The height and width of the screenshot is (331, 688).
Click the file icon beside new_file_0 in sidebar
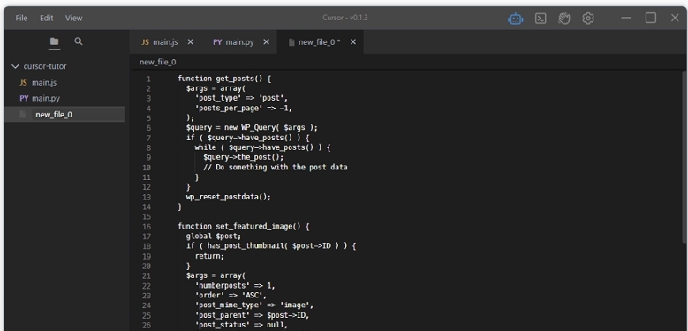click(23, 115)
